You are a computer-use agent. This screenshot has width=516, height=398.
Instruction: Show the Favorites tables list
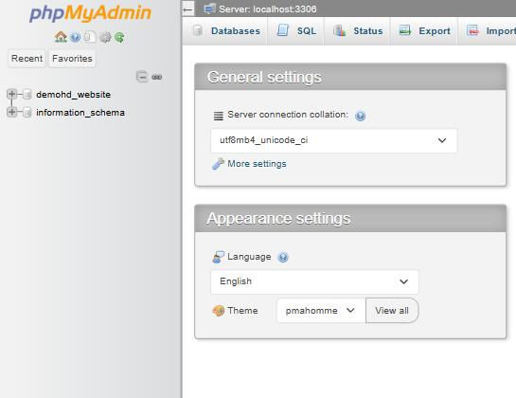pos(72,59)
